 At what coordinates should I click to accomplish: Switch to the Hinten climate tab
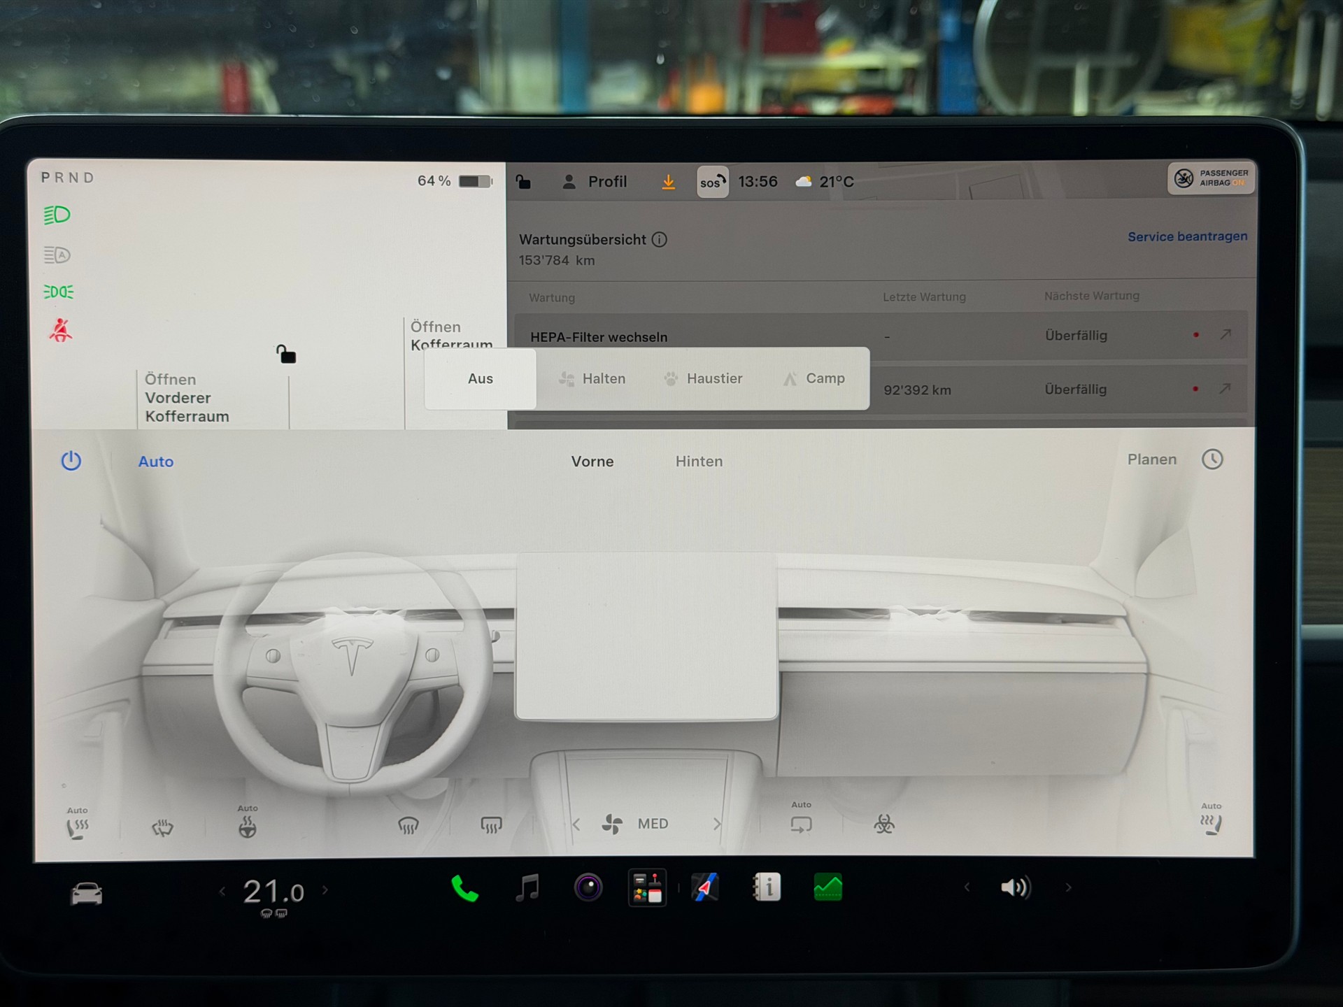[699, 462]
